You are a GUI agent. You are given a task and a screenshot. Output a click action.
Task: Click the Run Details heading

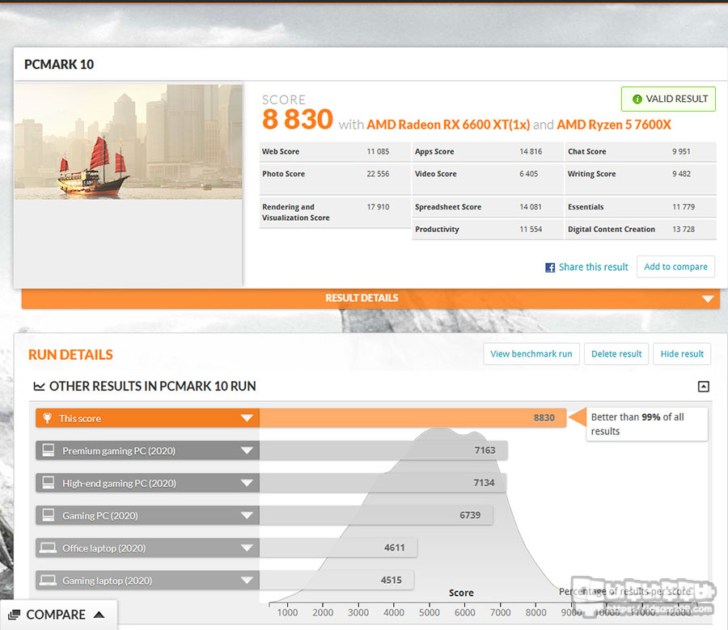pos(70,355)
